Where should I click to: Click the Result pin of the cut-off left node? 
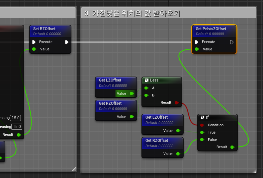pyautogui.click(x=19, y=135)
